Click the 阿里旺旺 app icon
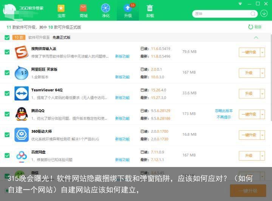272x201 pixels. click(22, 73)
